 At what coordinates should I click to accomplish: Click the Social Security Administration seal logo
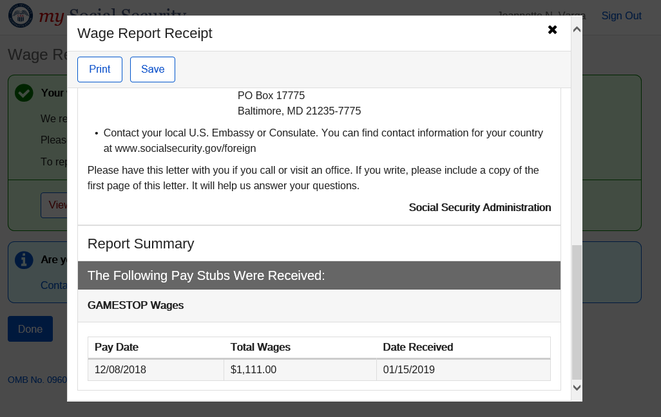20,15
